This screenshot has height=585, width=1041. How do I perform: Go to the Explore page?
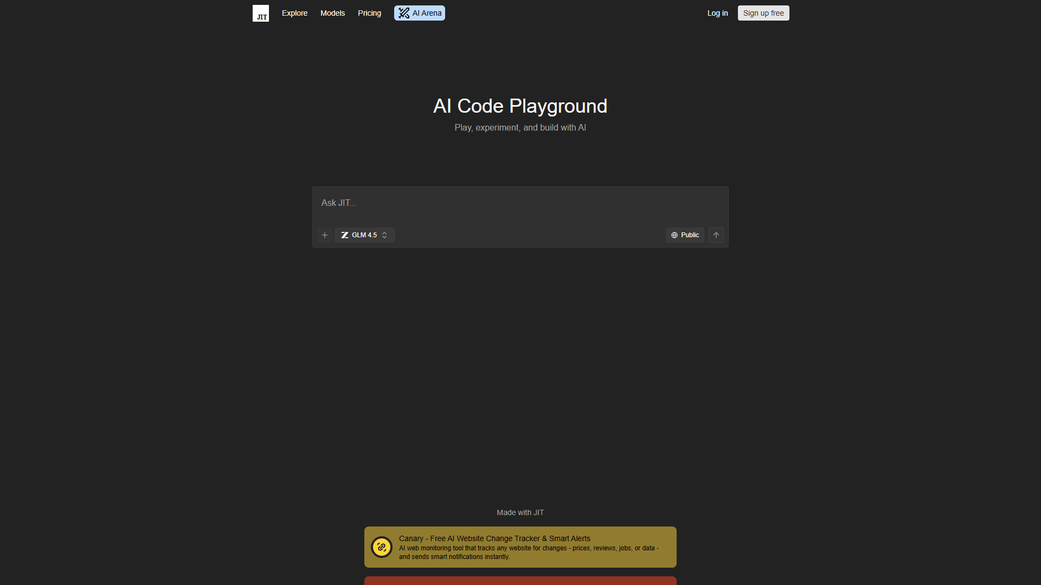[294, 13]
